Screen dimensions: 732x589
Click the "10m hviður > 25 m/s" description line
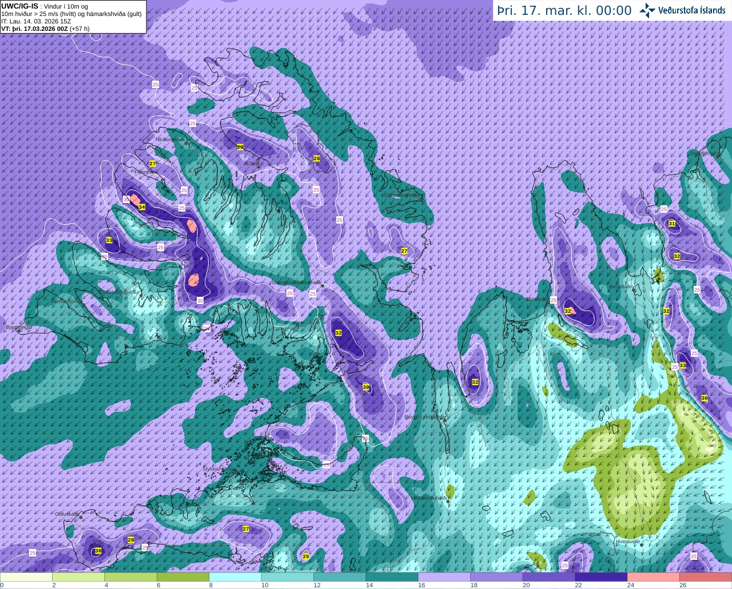[x=71, y=14]
